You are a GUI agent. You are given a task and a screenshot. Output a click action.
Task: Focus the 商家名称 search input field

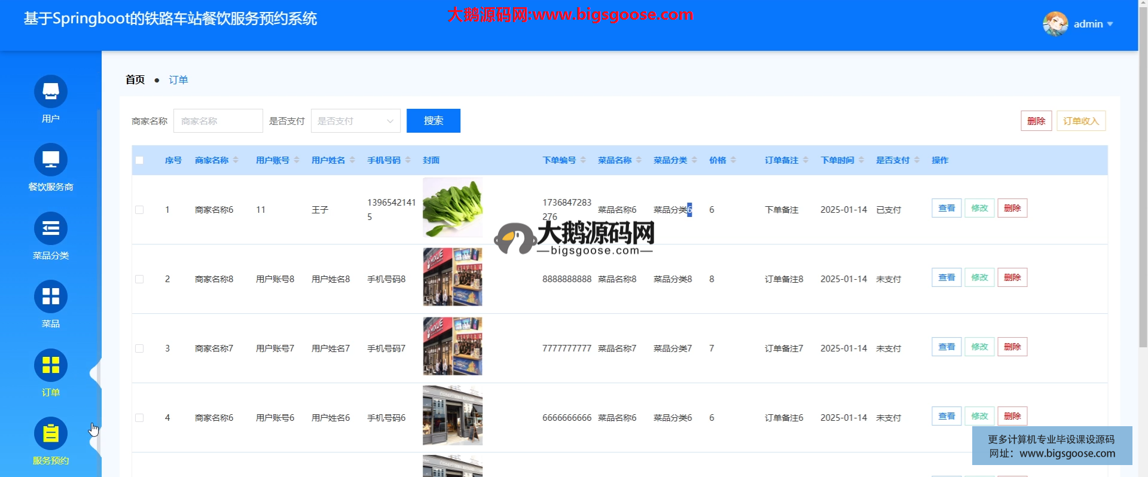click(x=218, y=121)
